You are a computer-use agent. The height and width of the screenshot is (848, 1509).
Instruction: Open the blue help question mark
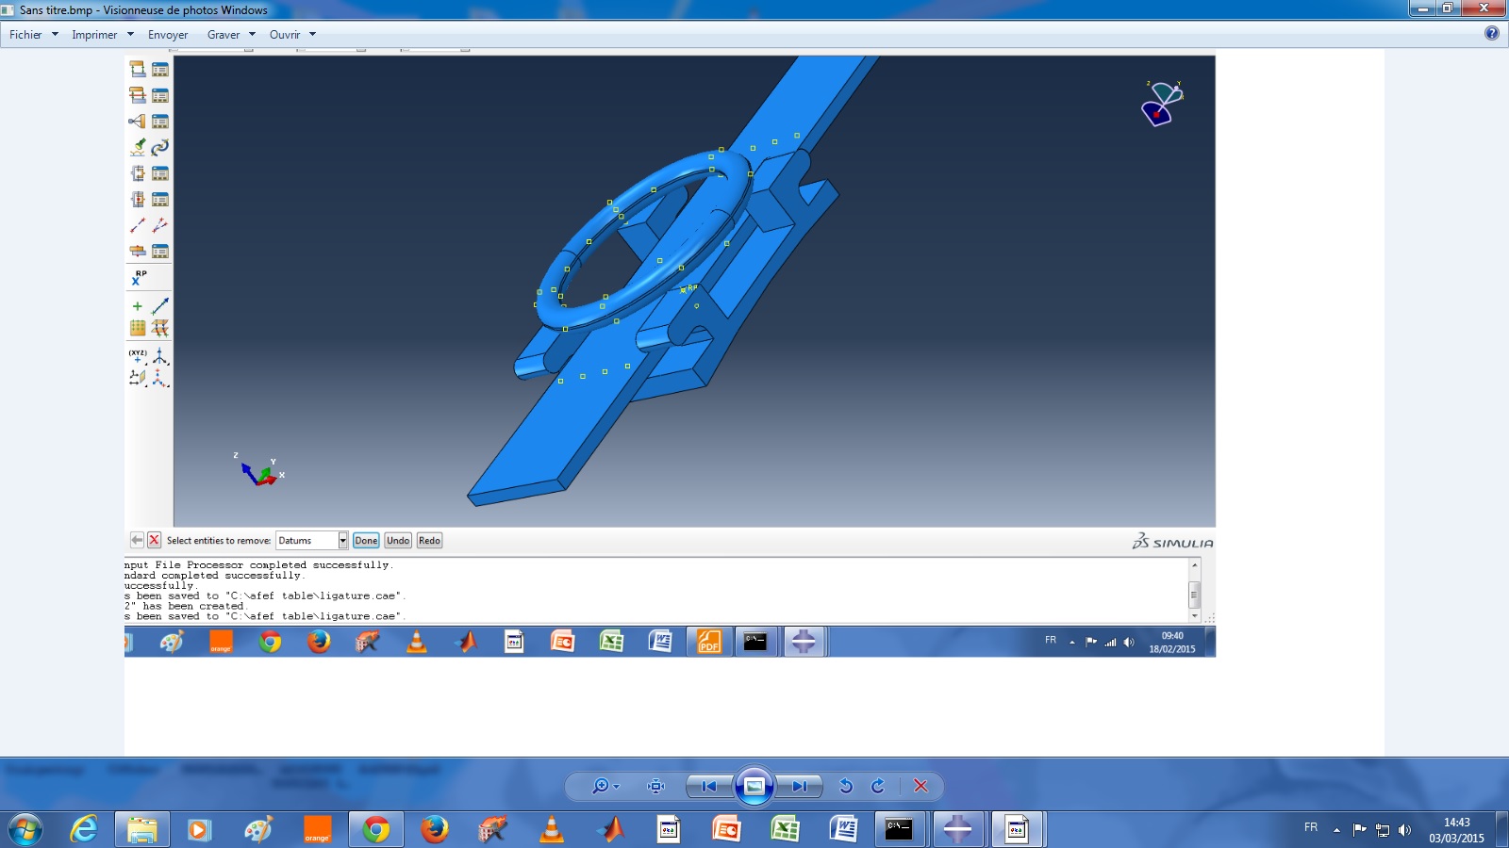tap(1491, 33)
